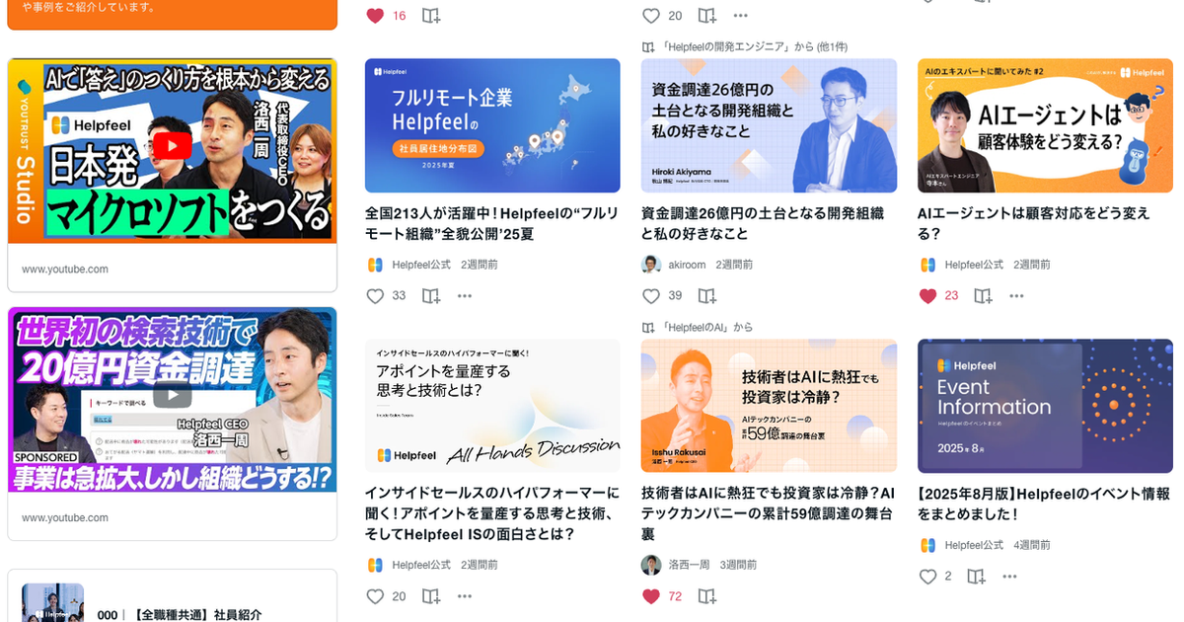Open the 【2025年8月版】Helpfeelのイベント情報 article title
The image size is (1184, 622).
tap(1044, 504)
